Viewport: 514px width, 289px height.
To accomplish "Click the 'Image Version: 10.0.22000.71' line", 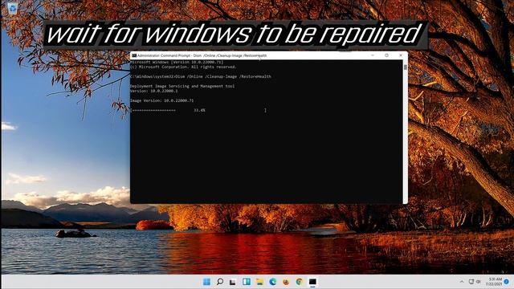I will point(162,100).
